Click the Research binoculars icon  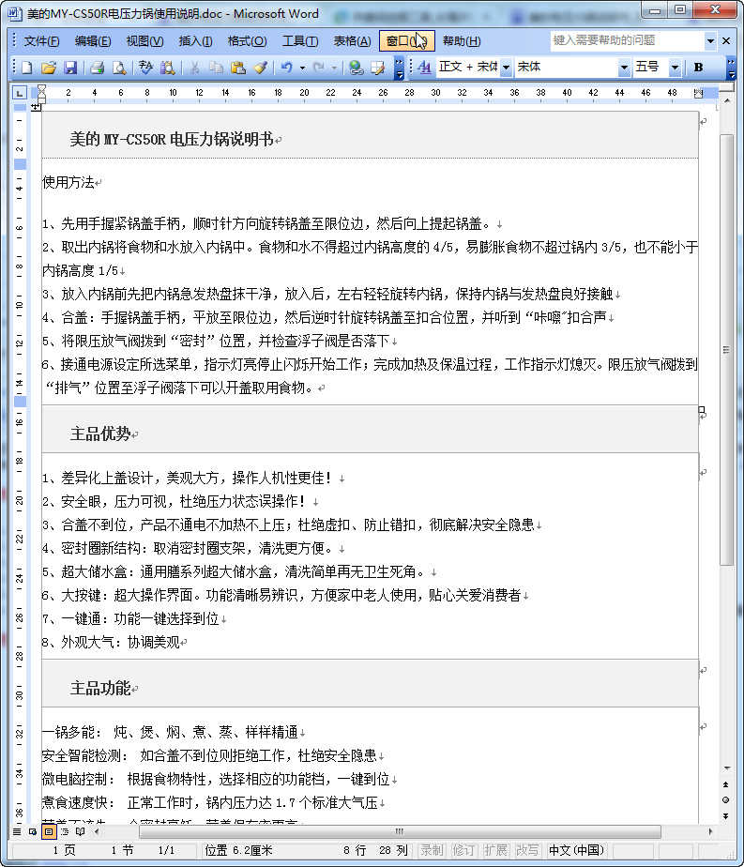(168, 68)
